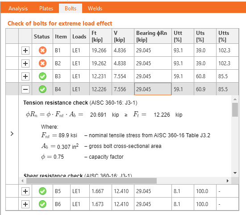Click the detail panel's scroll-down arrow
This screenshot has height=215, width=246.
pyautogui.click(x=235, y=173)
